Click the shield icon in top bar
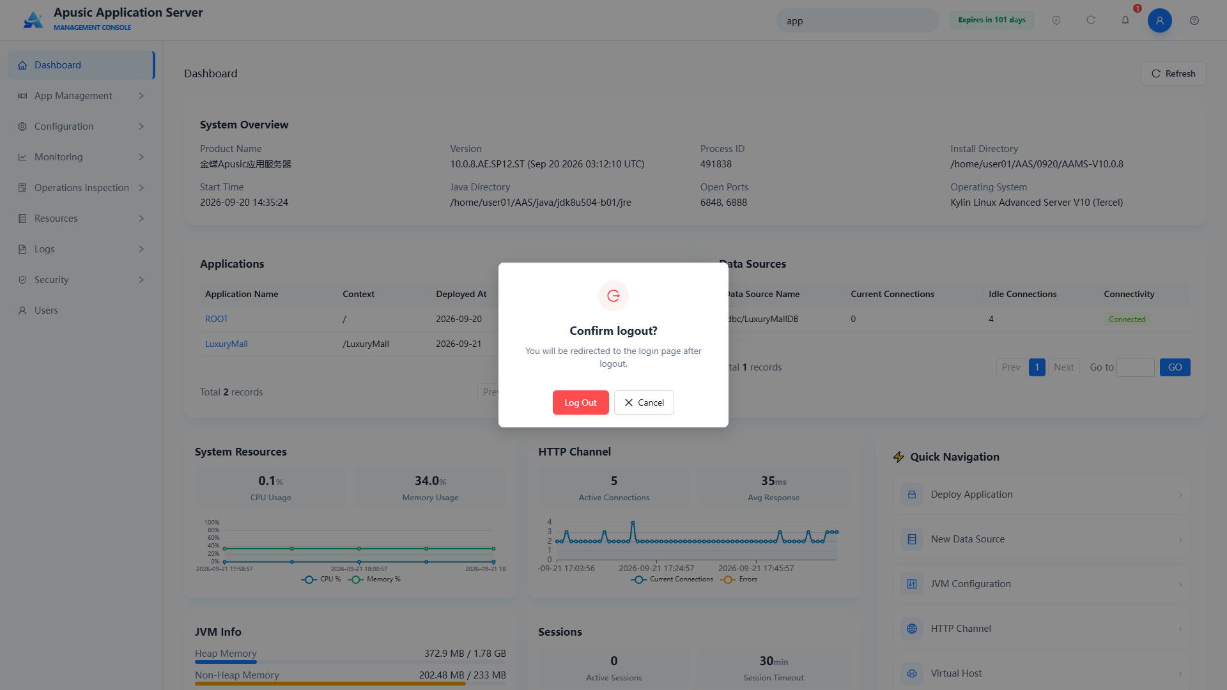This screenshot has height=690, width=1227. click(1056, 20)
